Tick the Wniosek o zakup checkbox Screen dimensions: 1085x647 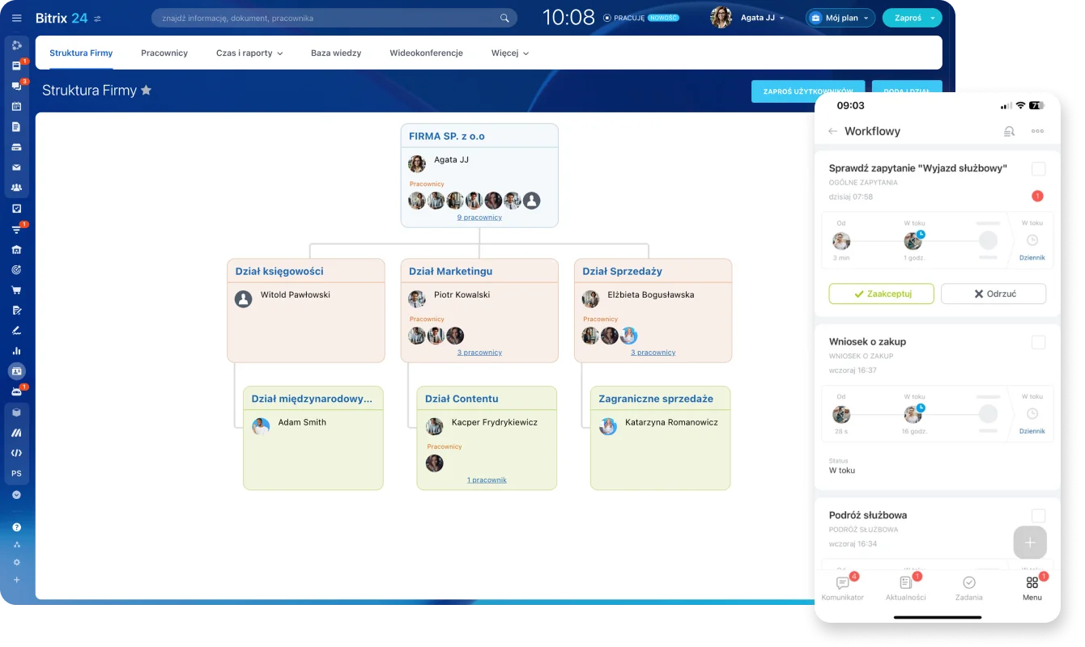(x=1038, y=343)
